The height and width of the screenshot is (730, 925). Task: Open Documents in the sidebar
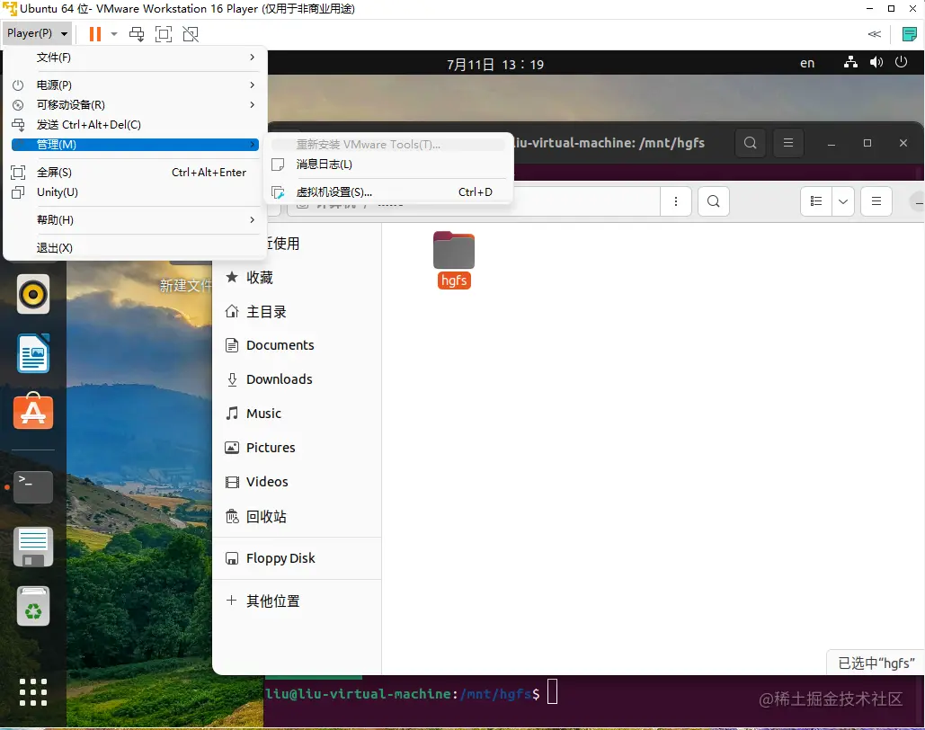point(297,345)
